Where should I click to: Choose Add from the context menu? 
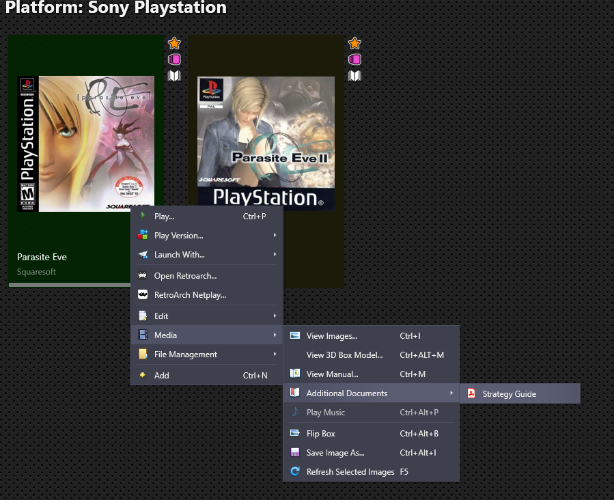(x=207, y=375)
